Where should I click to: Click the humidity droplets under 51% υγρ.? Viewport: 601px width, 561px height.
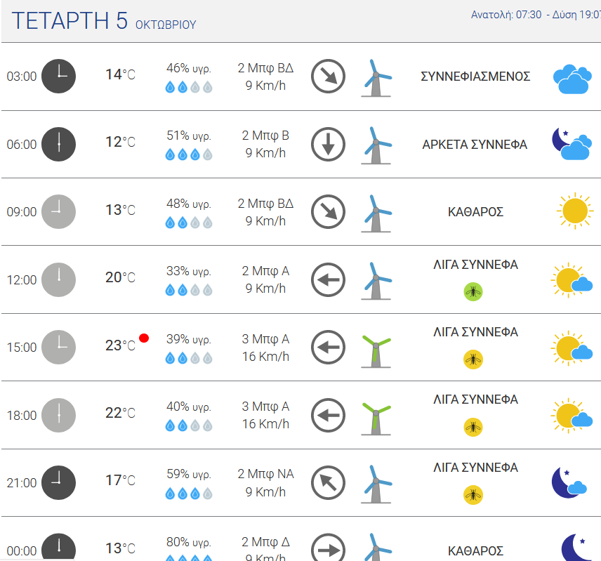point(189,154)
